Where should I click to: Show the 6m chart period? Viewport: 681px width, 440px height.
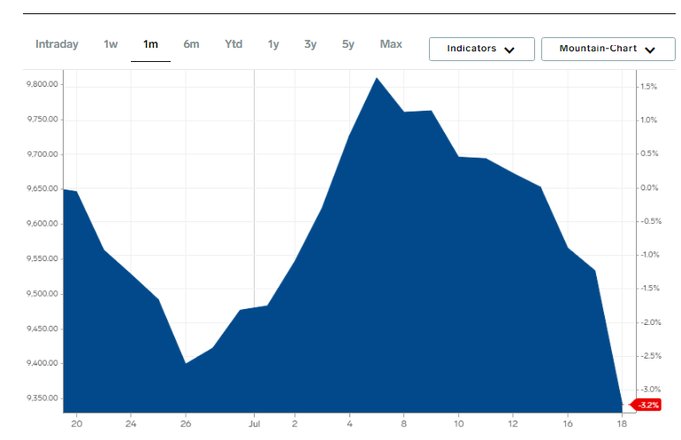191,44
